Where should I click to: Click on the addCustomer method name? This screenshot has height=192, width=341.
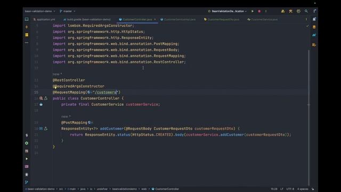coord(111,129)
